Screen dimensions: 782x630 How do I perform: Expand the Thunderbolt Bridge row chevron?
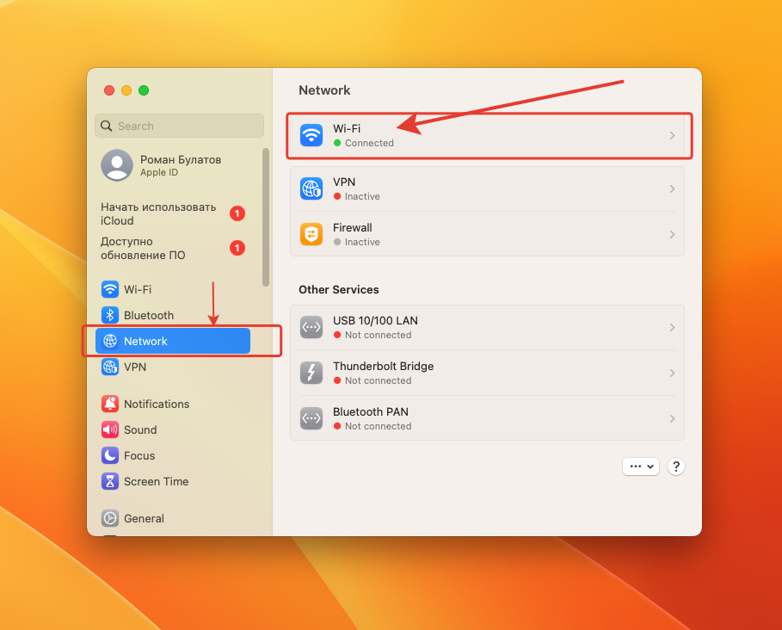[672, 374]
